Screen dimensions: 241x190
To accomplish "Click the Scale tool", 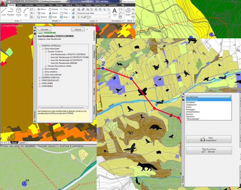I will click(x=53, y=17).
